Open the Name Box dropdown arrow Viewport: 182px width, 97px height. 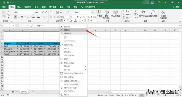coord(14,26)
